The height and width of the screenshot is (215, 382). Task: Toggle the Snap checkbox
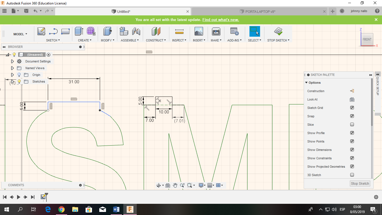point(352,116)
